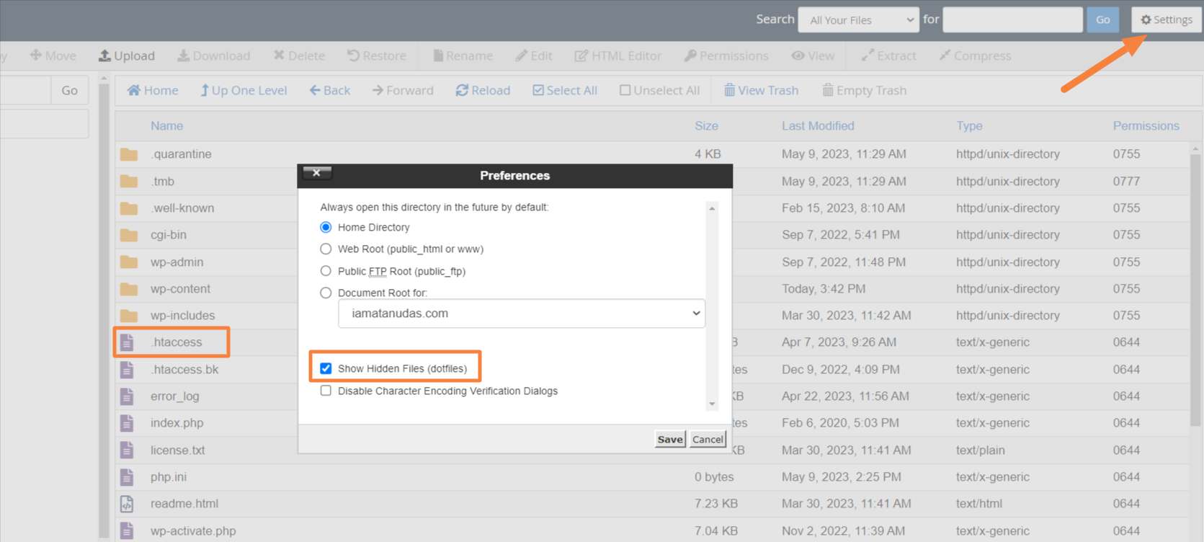
Task: Sort files by Name column header
Action: pyautogui.click(x=166, y=125)
